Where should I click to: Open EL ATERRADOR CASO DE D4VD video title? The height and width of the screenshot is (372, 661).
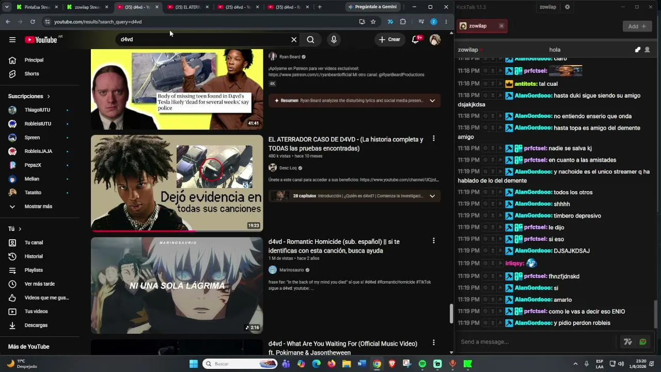(345, 144)
